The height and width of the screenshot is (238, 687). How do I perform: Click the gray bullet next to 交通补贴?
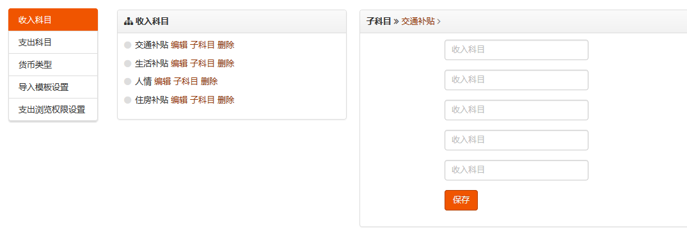(128, 45)
